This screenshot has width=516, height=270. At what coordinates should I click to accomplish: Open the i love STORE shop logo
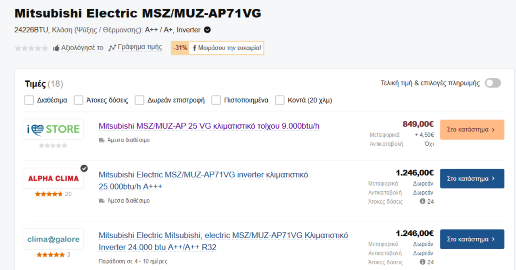point(53,129)
